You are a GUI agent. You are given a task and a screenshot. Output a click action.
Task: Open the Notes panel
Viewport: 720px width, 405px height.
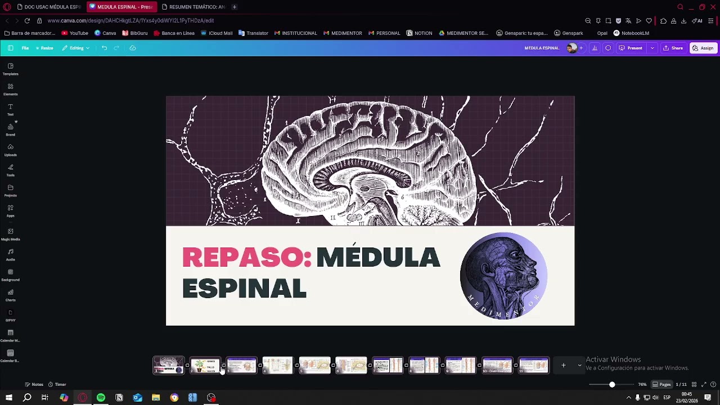34,384
